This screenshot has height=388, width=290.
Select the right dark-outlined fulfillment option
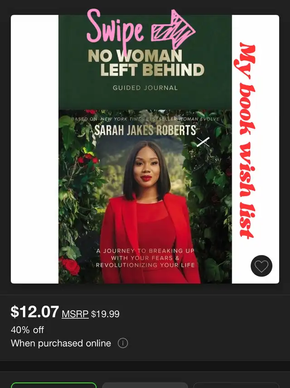(236, 385)
